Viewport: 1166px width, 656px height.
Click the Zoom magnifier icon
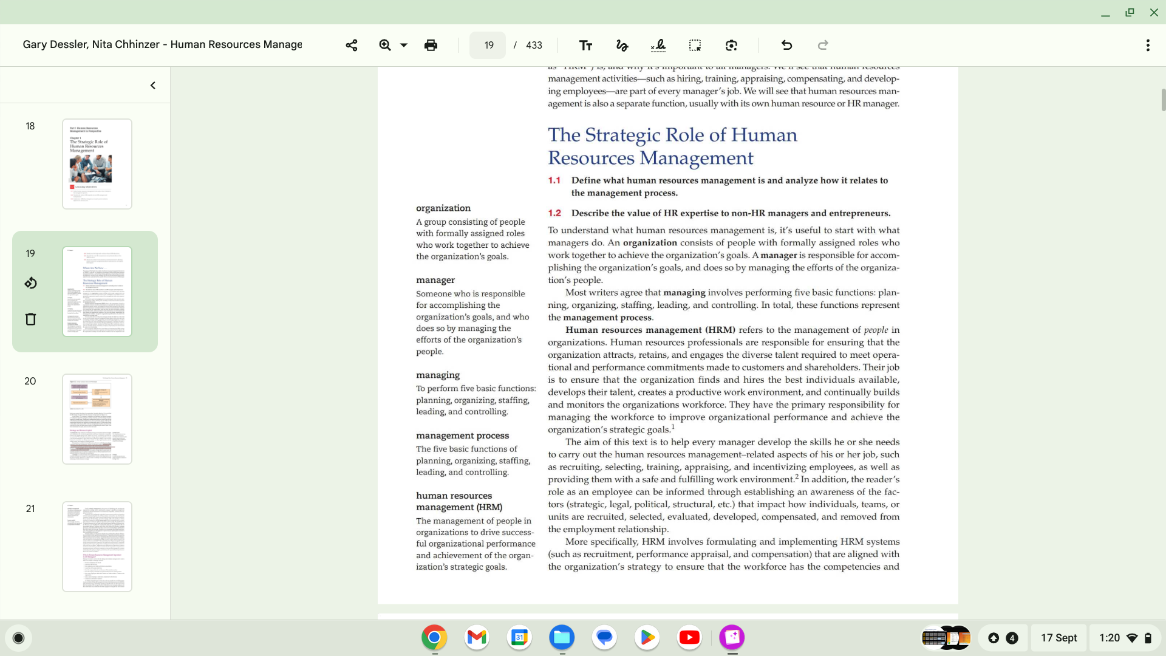point(384,45)
